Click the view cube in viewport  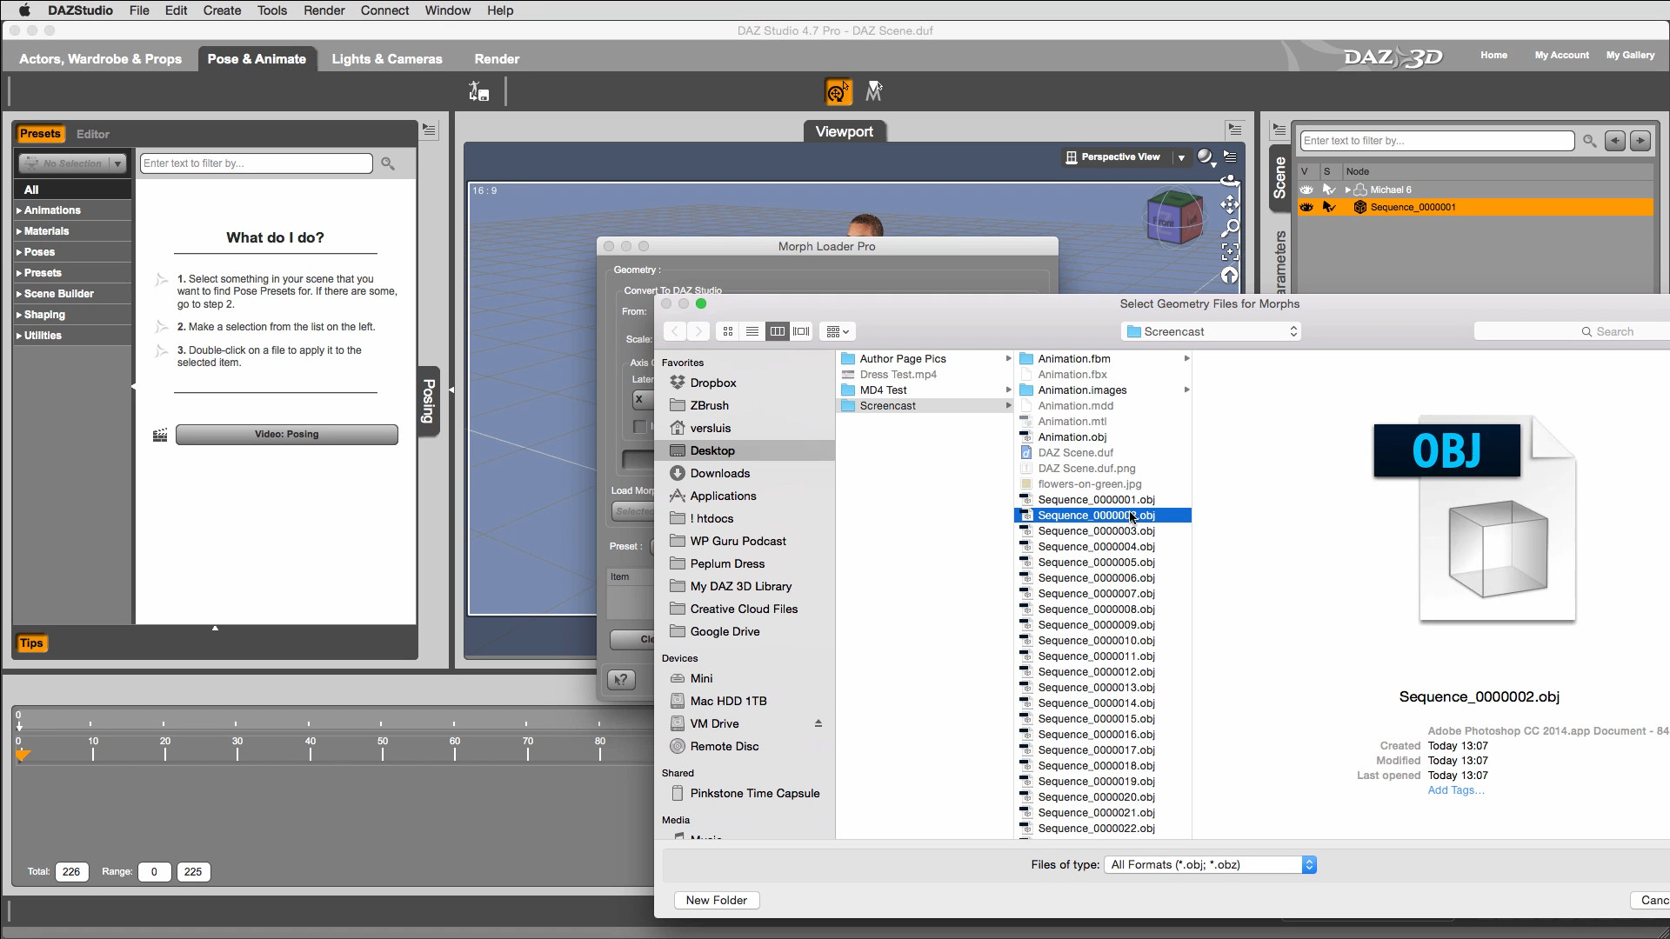click(1173, 216)
